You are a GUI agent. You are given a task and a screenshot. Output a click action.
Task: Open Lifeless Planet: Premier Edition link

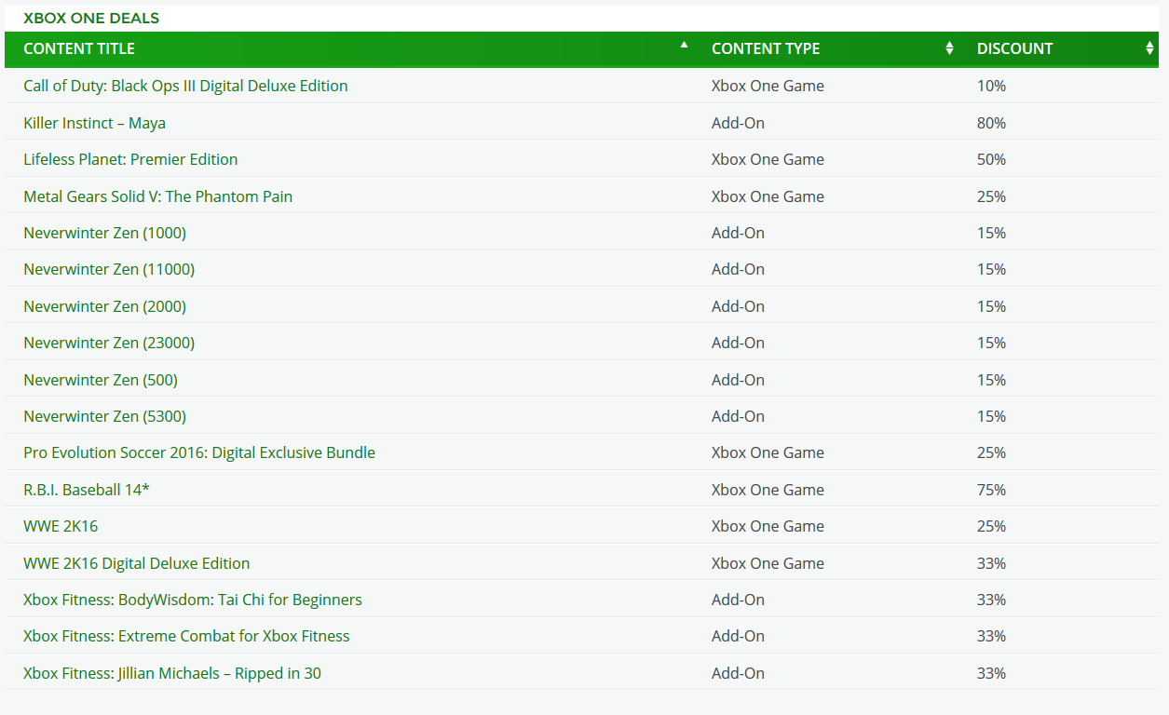coord(130,159)
